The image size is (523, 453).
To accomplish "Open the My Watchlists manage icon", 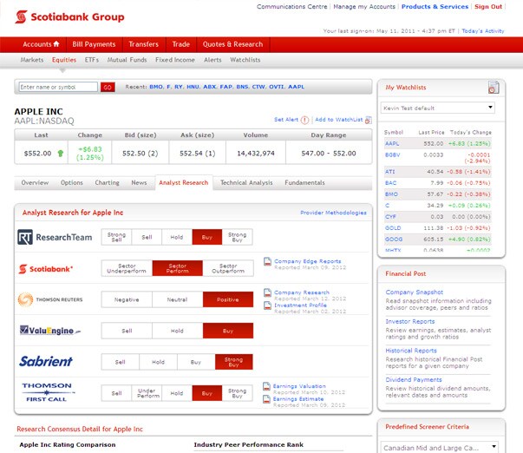I will click(494, 88).
